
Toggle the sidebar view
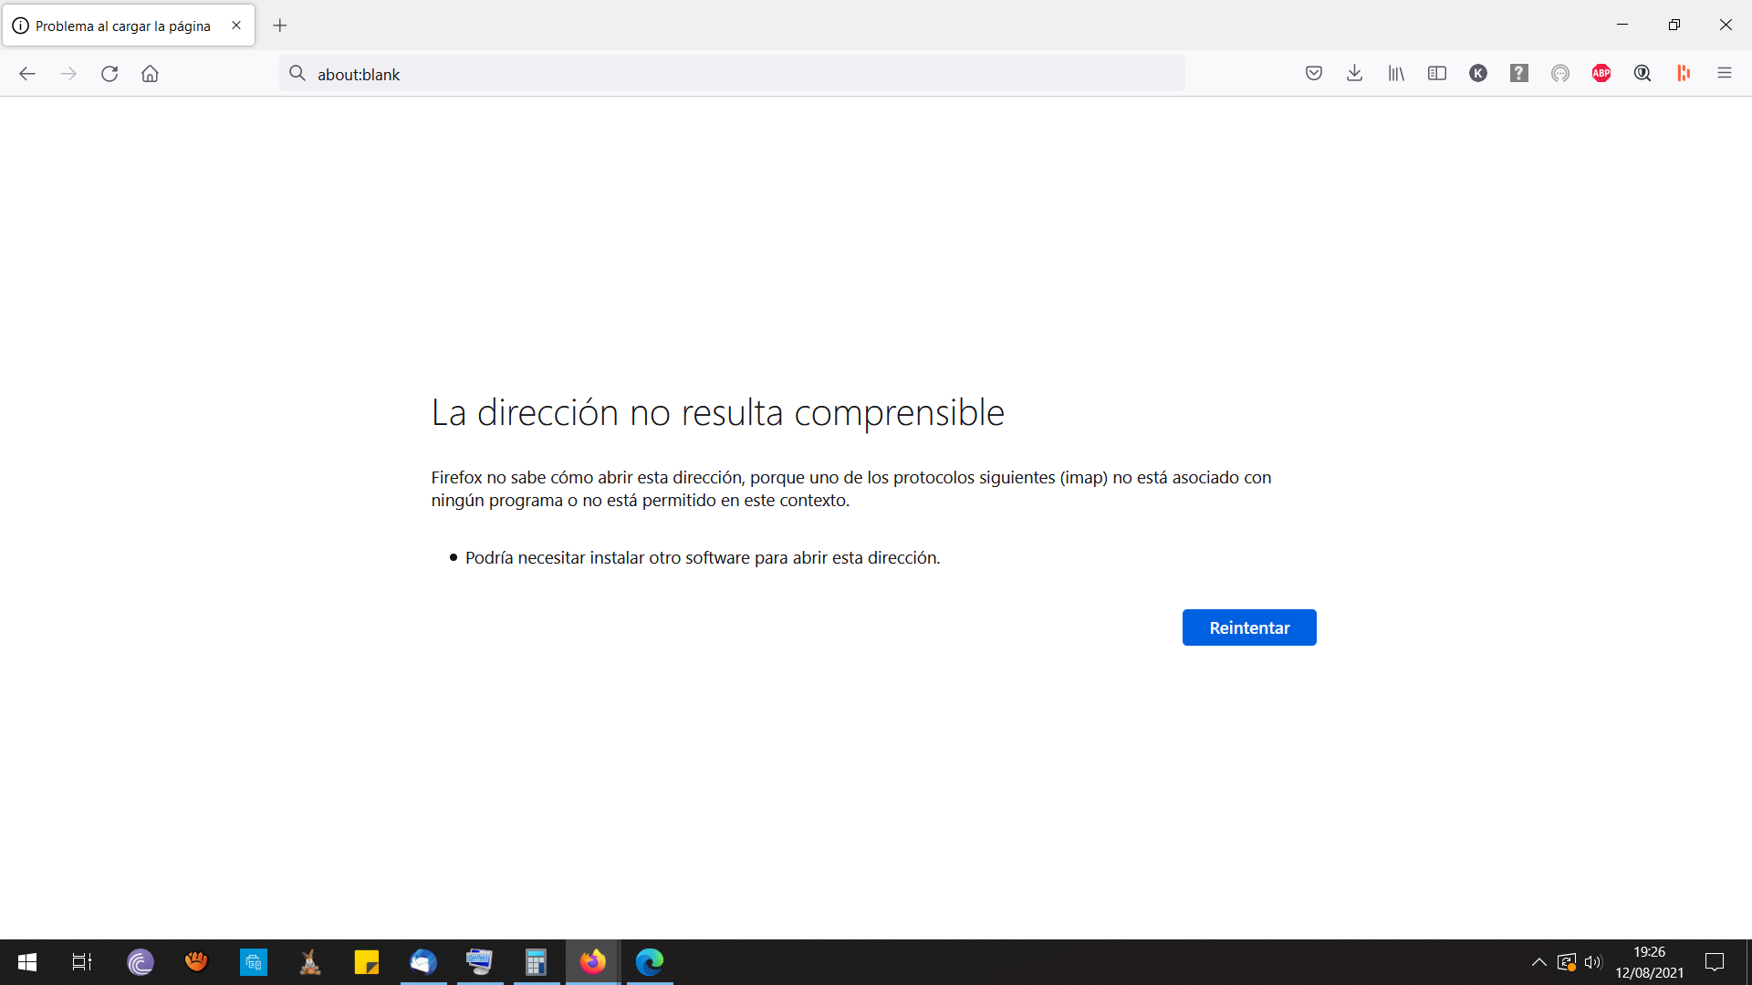1437,74
